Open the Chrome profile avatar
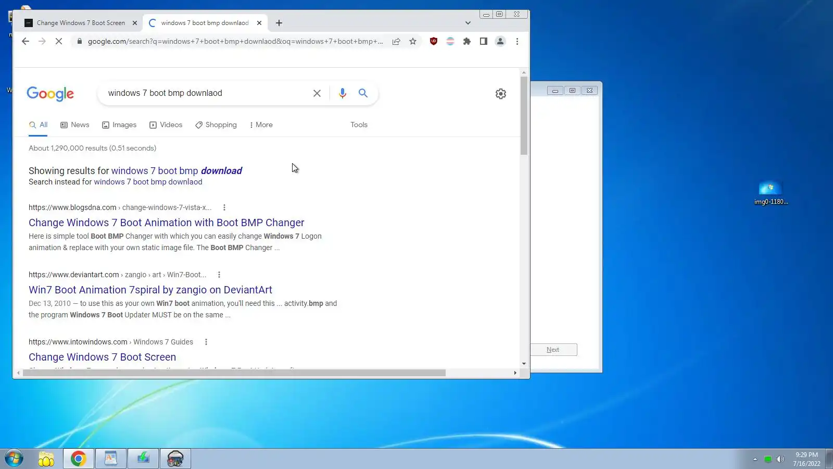The width and height of the screenshot is (833, 469). pos(500,41)
